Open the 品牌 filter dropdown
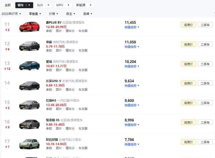The height and width of the screenshot is (158, 215). click(87, 14)
